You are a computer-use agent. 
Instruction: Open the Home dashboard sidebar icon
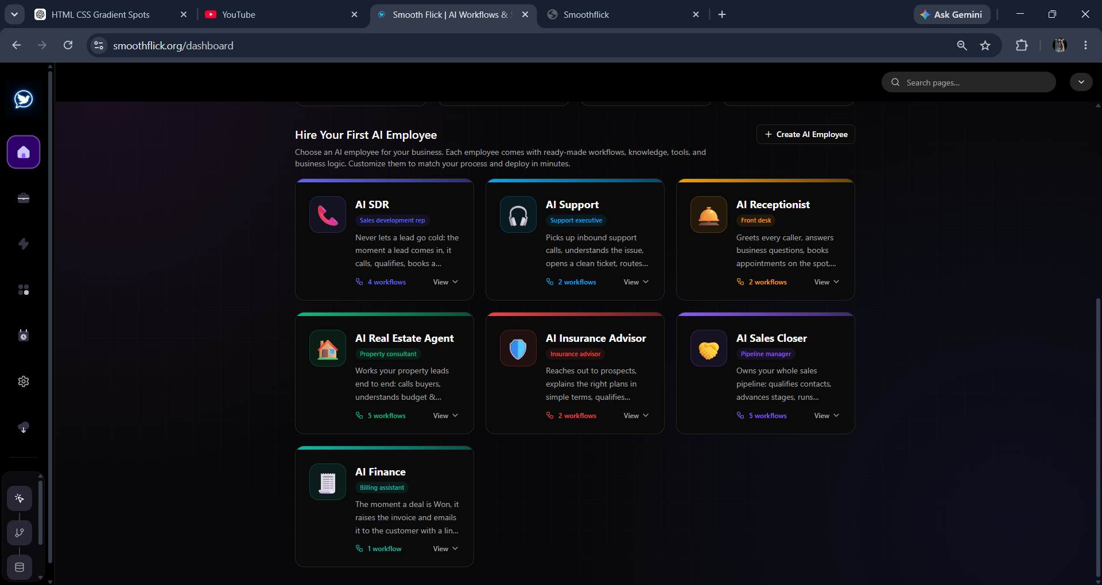(x=24, y=152)
